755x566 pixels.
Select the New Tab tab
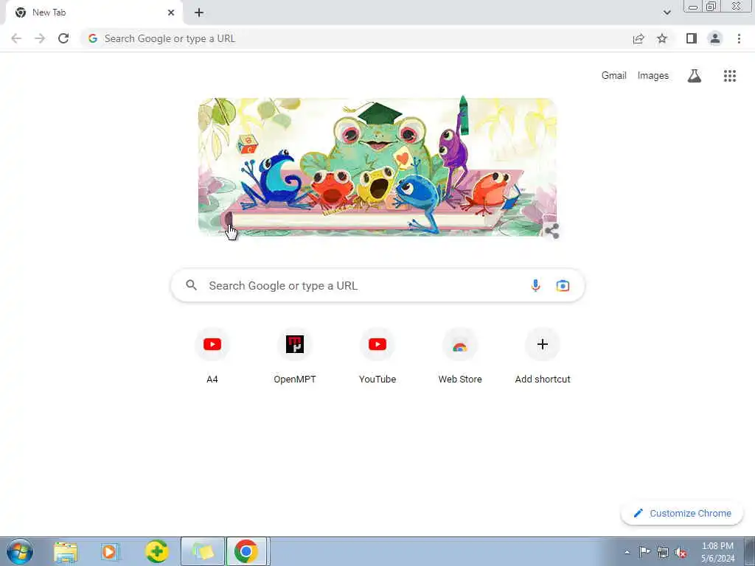click(94, 13)
